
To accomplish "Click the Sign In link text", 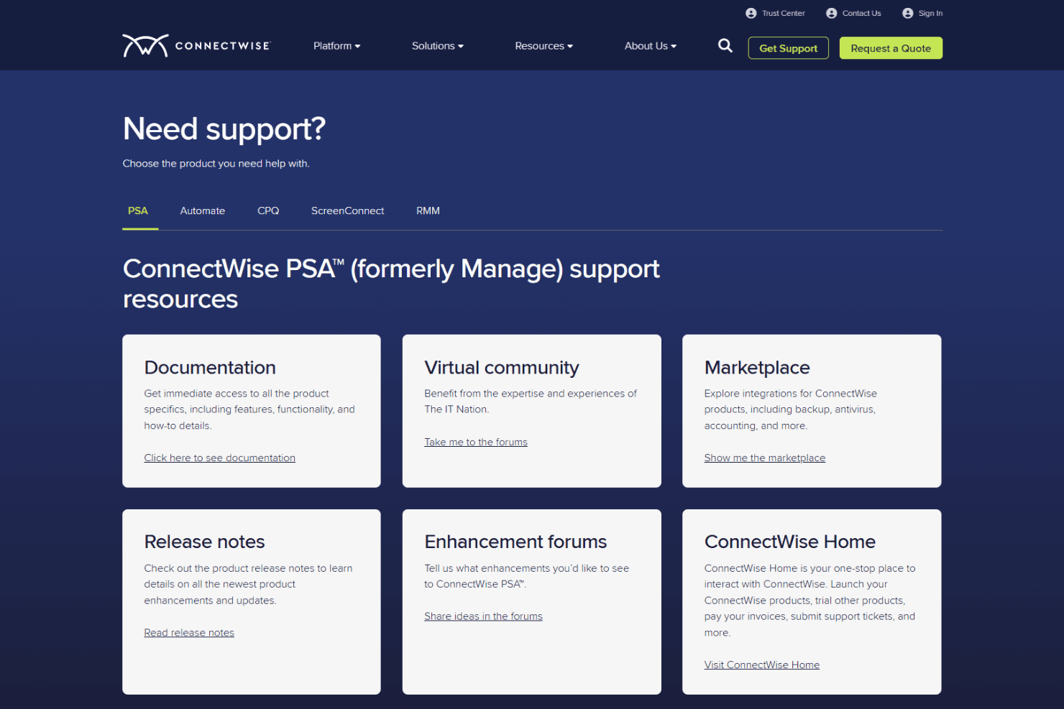I will (x=930, y=13).
